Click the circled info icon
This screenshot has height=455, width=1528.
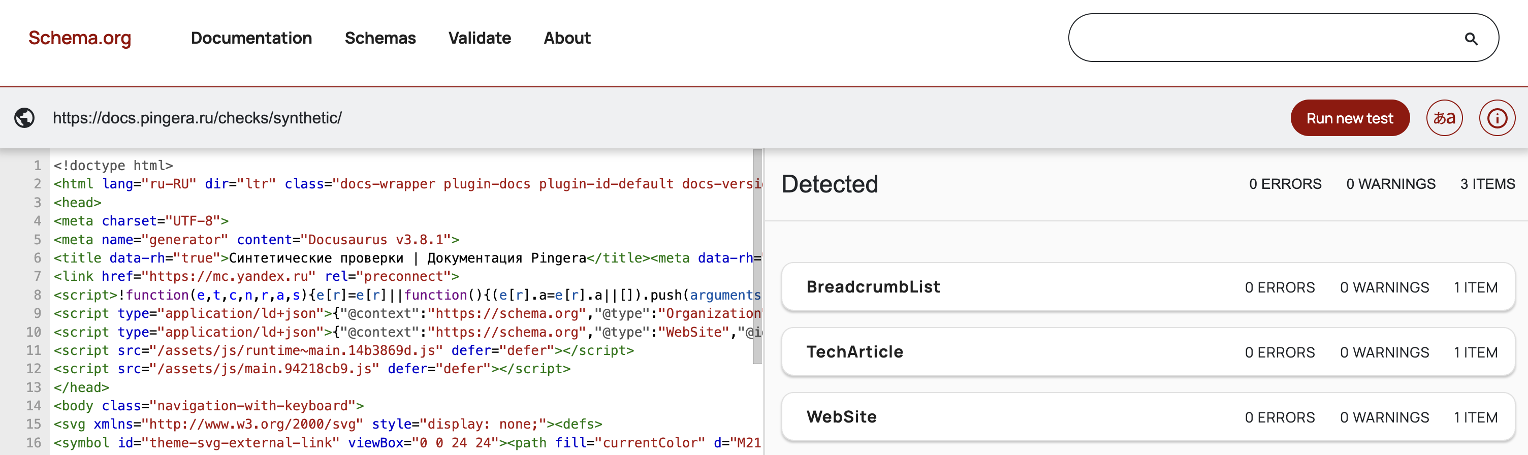pos(1497,117)
